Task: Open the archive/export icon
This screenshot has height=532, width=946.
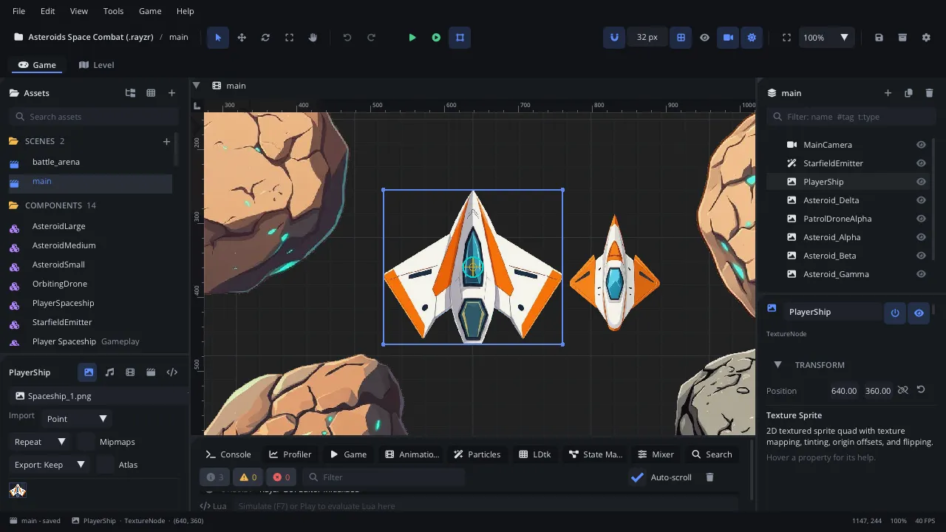Action: (x=902, y=38)
